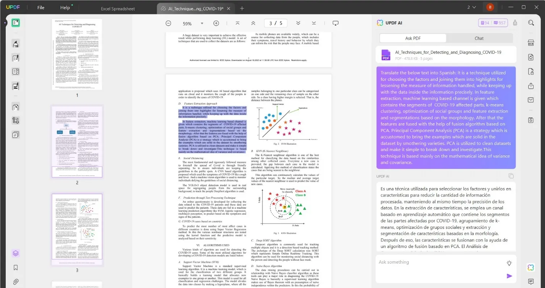The height and width of the screenshot is (288, 545).
Task: Go to the previous page
Action: point(253,23)
